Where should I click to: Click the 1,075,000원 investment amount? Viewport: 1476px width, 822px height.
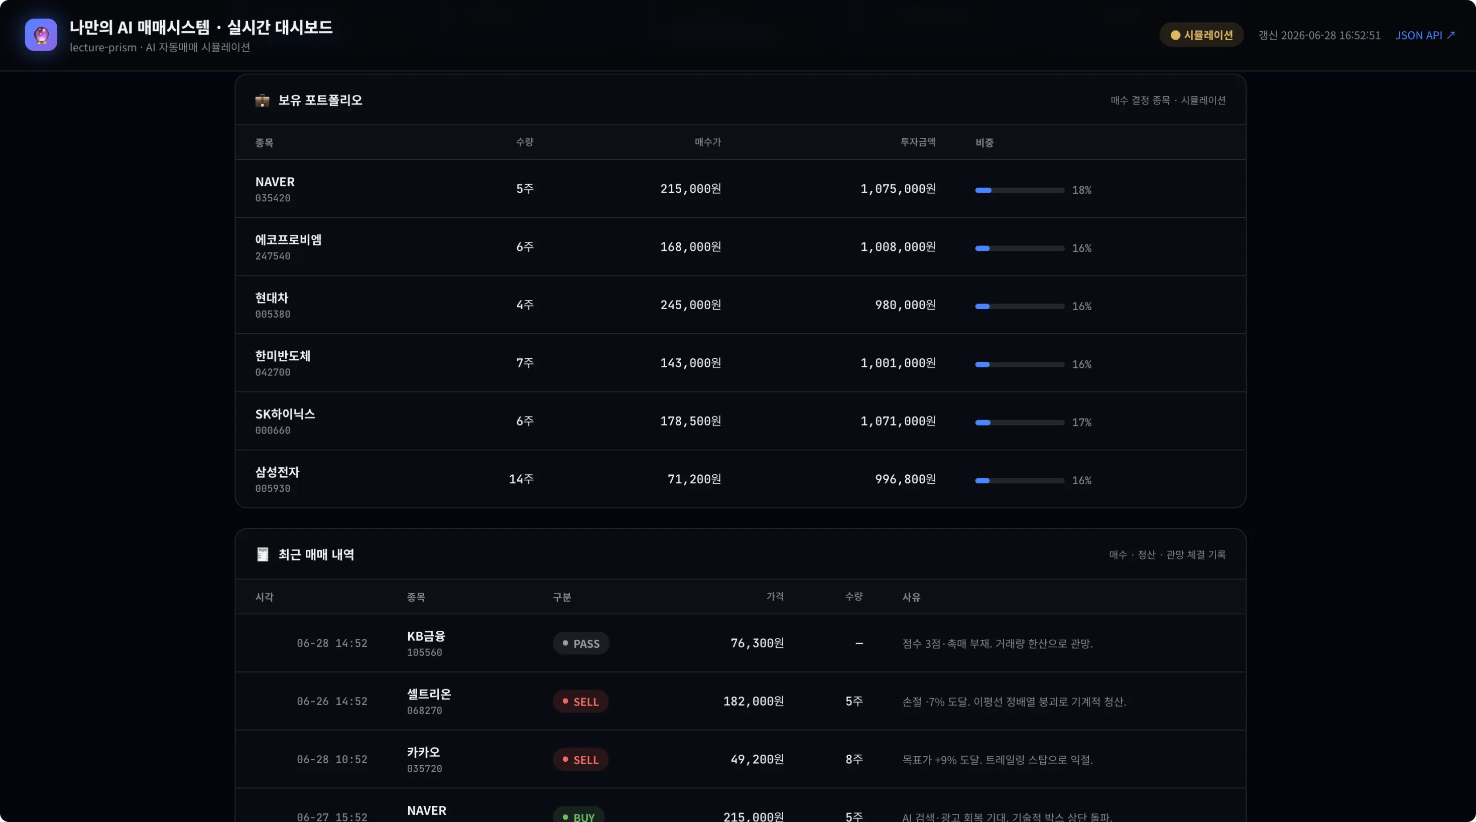tap(898, 189)
